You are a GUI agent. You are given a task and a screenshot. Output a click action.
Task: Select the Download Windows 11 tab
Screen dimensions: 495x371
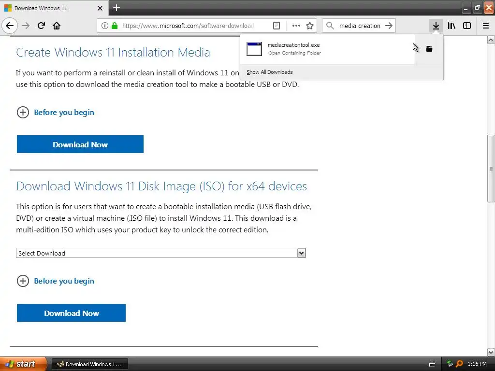pos(54,8)
